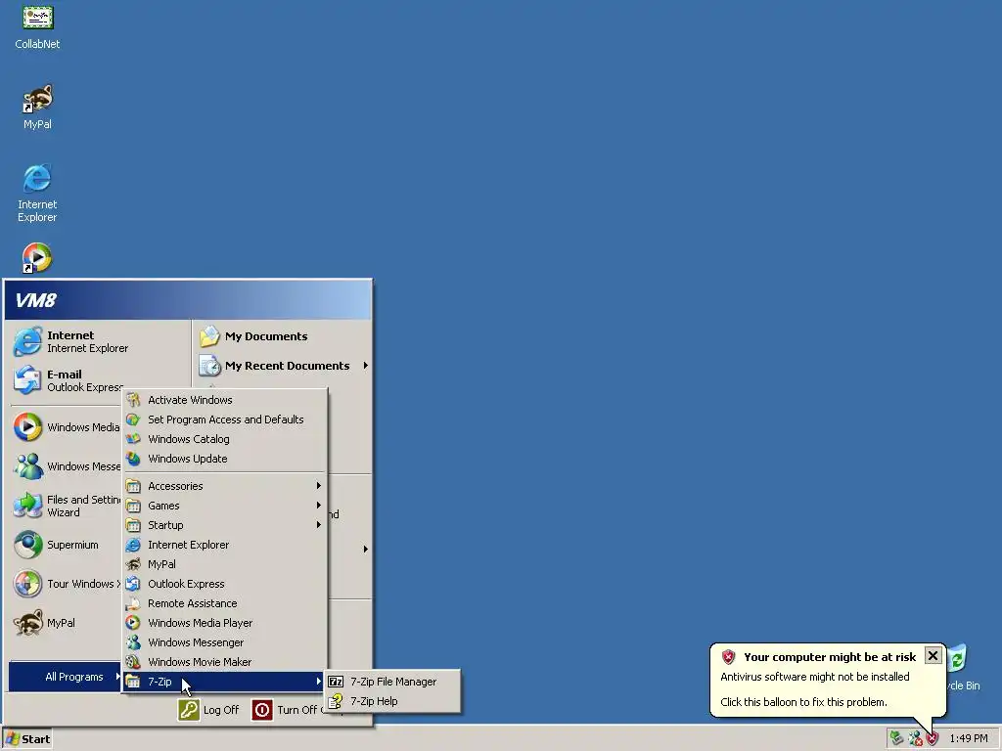Screen dimensions: 1002x751
Task: Open Tour Windows XP entry
Action: pyautogui.click(x=67, y=584)
